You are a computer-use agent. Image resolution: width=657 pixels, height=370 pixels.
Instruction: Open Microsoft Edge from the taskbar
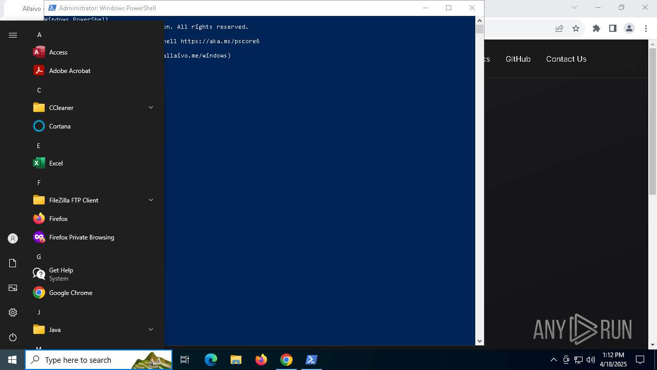tap(211, 360)
